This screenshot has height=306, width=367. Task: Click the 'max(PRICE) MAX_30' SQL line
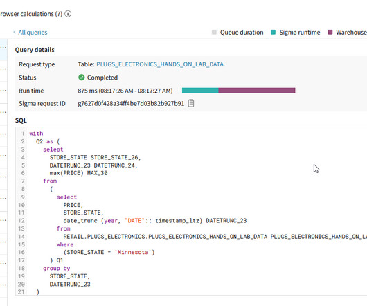tap(78, 173)
